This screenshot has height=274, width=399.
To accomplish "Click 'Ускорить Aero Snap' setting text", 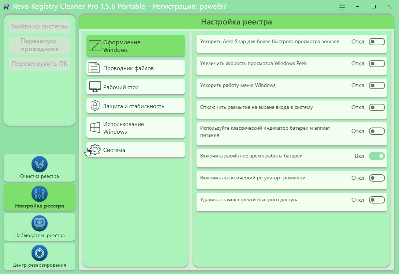I will pos(269,41).
